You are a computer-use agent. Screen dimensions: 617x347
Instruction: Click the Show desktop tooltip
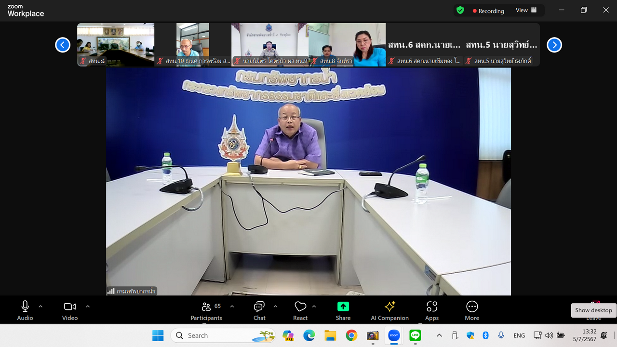[x=593, y=310]
